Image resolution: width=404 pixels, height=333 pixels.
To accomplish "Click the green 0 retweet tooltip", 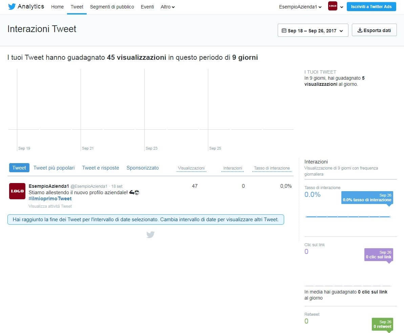I will pos(382,324).
